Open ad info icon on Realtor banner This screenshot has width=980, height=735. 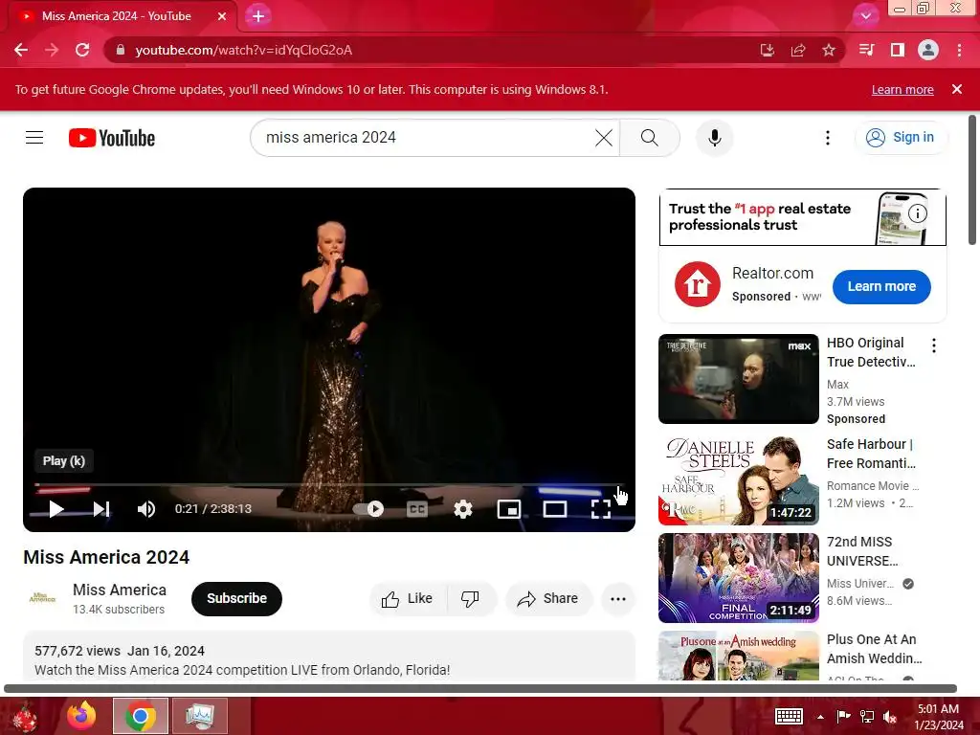(x=917, y=213)
